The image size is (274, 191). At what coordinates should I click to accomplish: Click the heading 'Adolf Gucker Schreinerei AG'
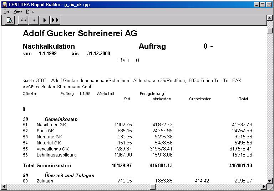(x=80, y=33)
